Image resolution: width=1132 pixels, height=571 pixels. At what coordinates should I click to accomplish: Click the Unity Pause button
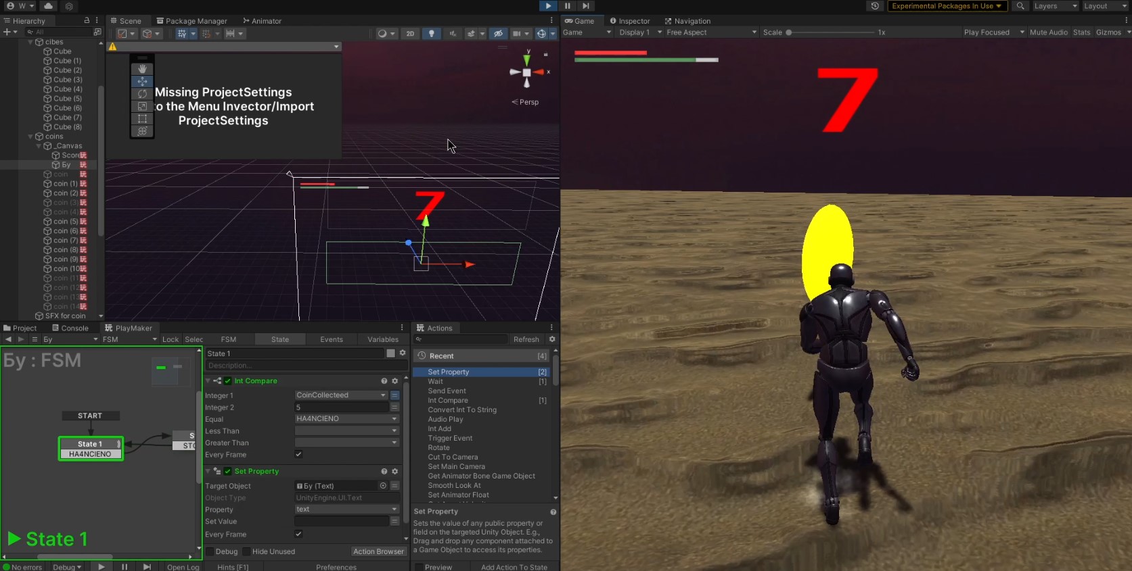tap(567, 5)
